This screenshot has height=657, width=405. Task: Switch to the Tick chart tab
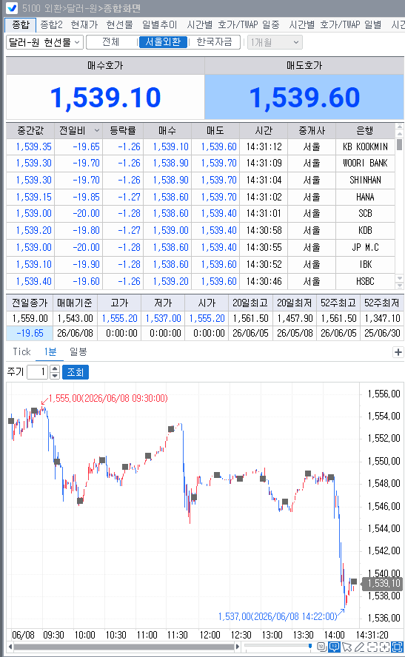21,351
